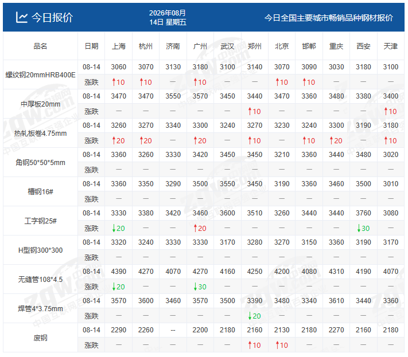The width and height of the screenshot is (408, 357).
Task: Open the 热轧板卷4.75mm product row
Action: [40, 134]
